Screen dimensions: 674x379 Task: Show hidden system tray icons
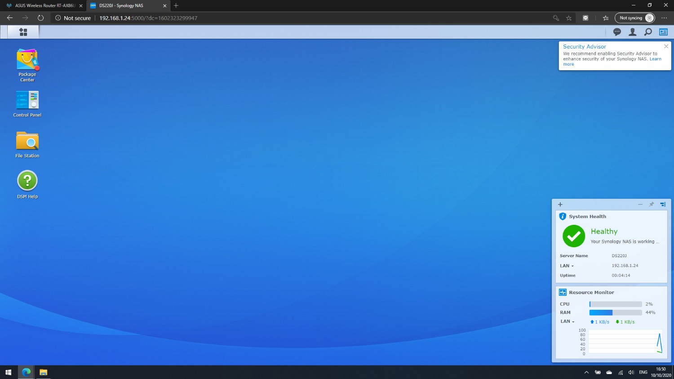[586, 372]
